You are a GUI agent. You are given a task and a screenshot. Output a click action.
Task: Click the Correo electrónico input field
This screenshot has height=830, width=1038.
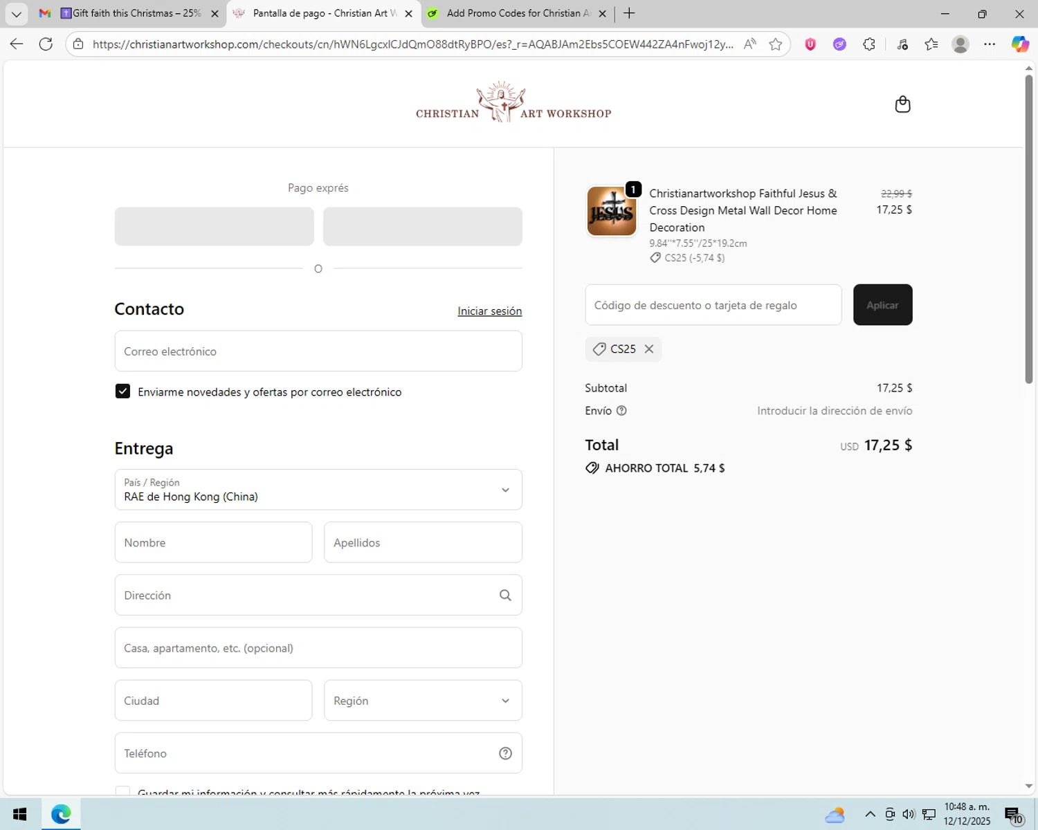pos(318,351)
